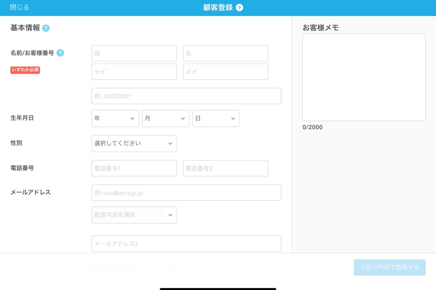This screenshot has width=436, height=290.
Task: Select the email field showing taro@airregi.jp
Action: tap(186, 192)
